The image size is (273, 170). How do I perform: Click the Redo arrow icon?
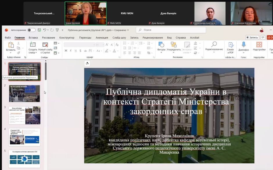(52, 30)
